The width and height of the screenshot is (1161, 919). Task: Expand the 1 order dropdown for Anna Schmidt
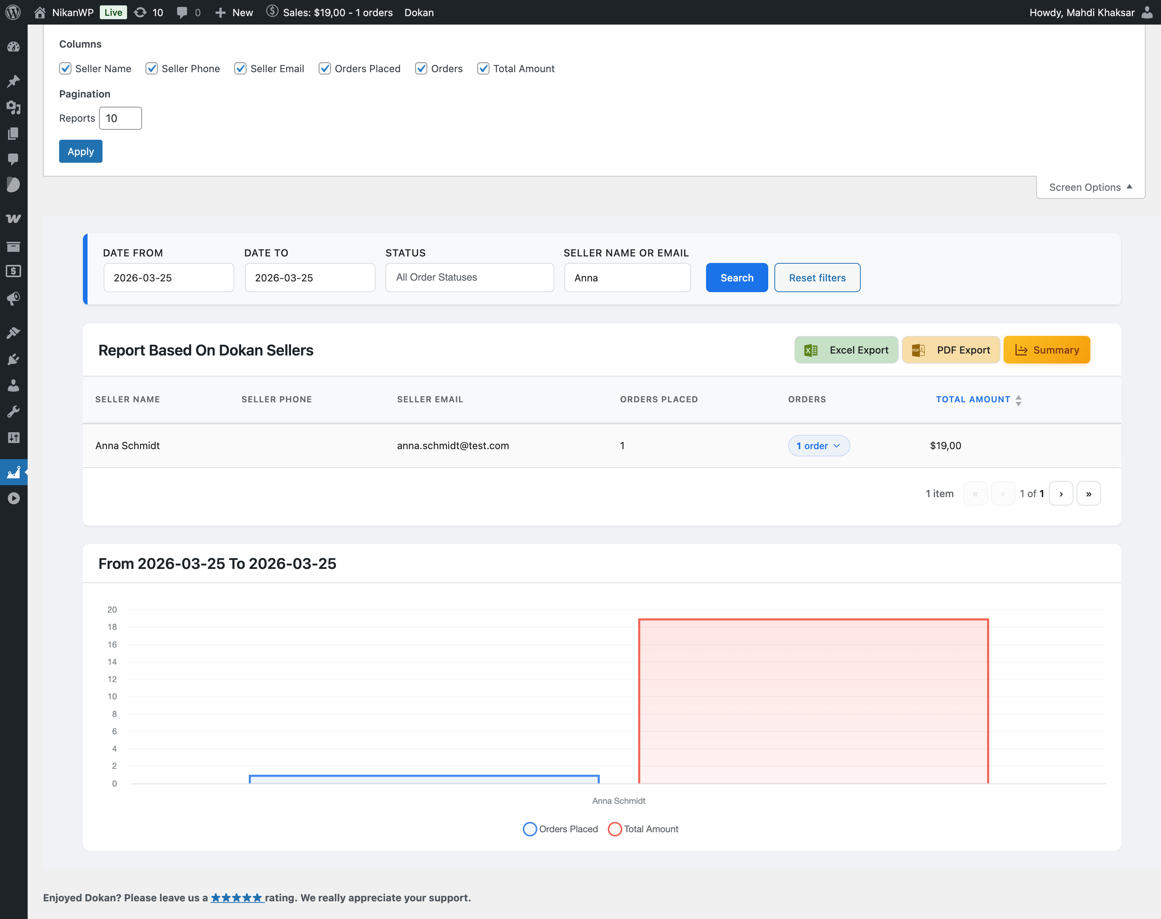818,446
